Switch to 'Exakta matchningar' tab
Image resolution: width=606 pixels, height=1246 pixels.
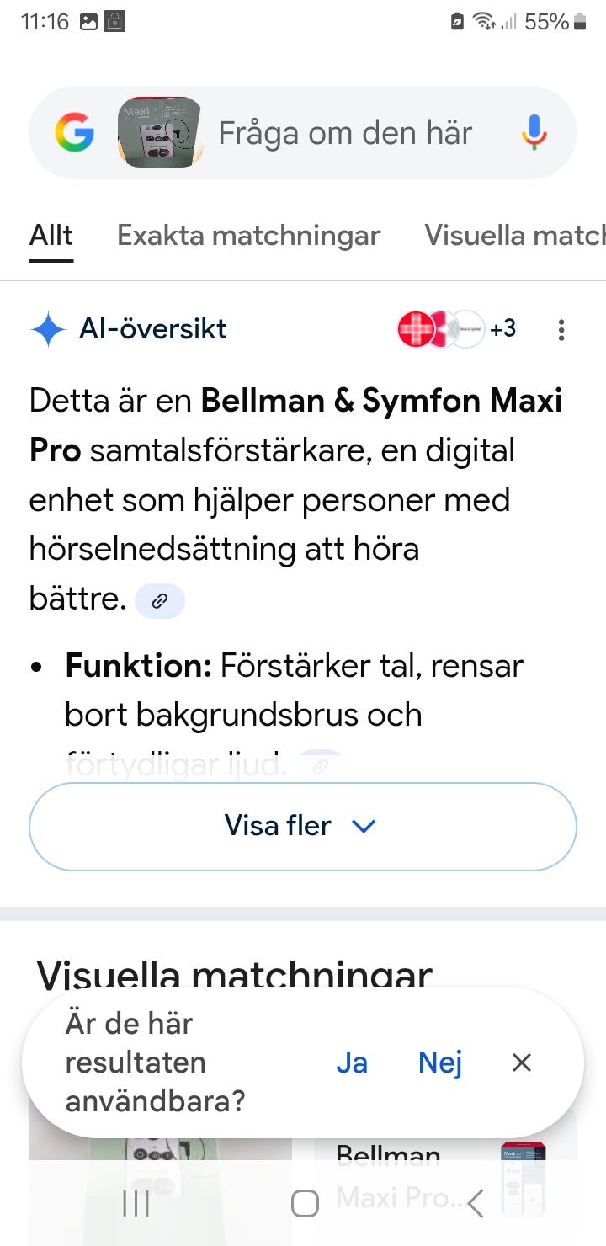click(248, 236)
